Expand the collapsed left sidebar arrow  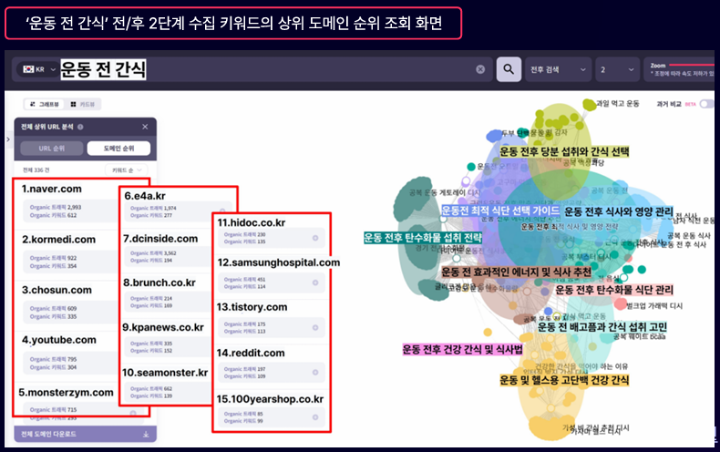[x=9, y=139]
